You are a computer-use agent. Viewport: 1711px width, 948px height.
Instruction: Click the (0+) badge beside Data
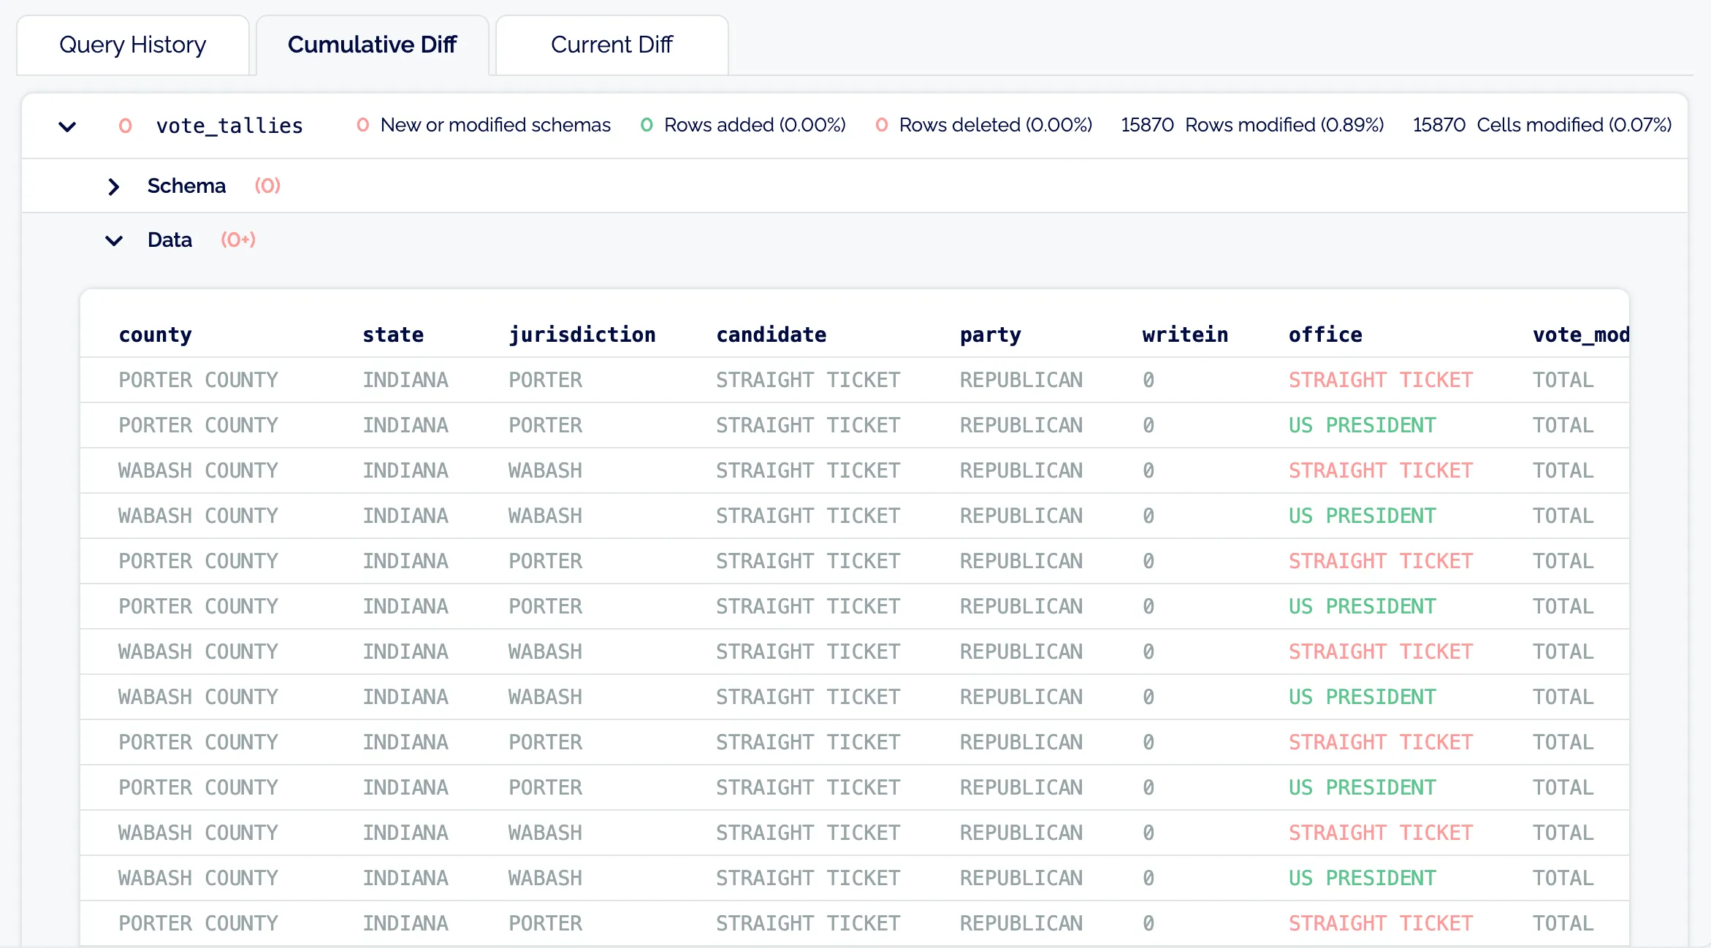(x=237, y=240)
